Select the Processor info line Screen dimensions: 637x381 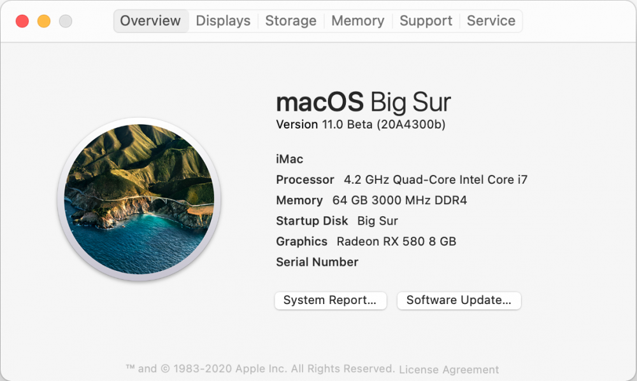[401, 180]
